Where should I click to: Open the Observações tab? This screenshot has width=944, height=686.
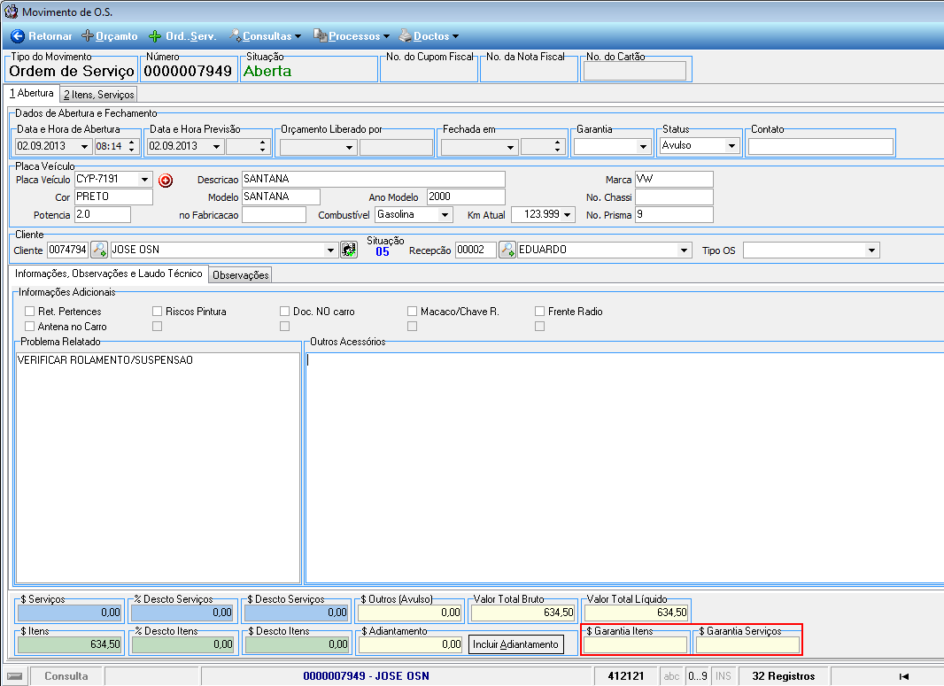coord(240,275)
